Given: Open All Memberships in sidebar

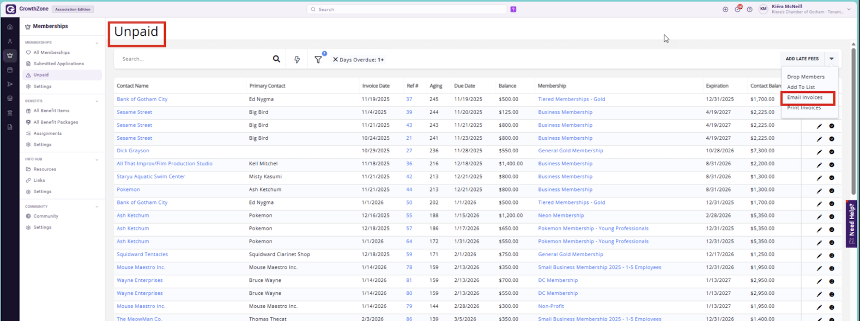Looking at the screenshot, I should click(x=52, y=53).
